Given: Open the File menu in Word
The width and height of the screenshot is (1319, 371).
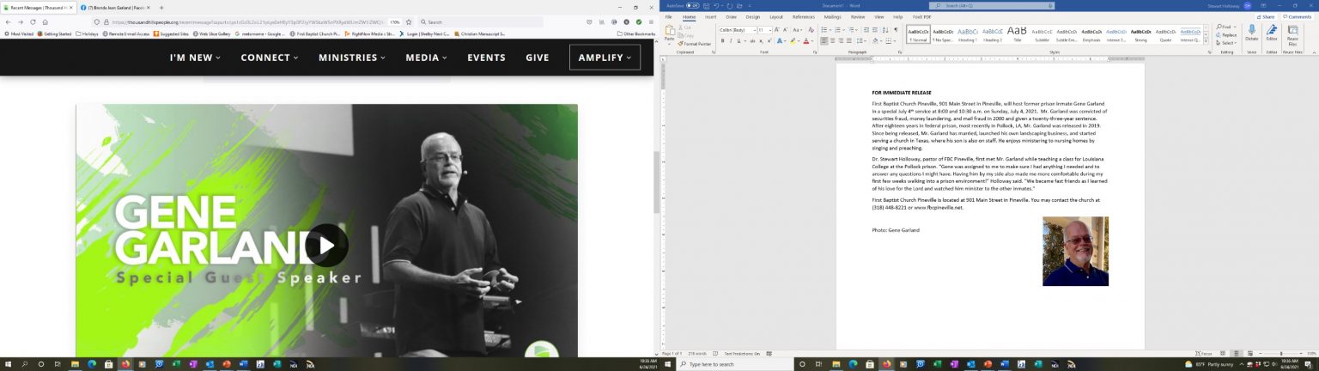Looking at the screenshot, I should tap(668, 16).
